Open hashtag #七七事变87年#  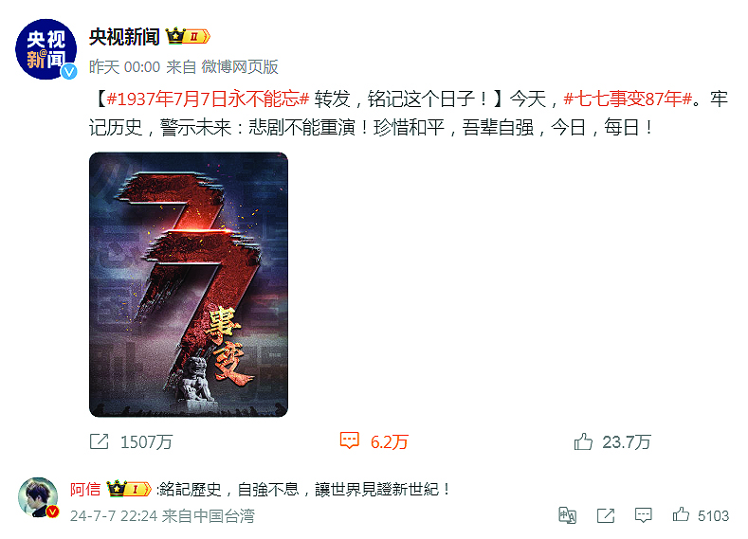pos(628,99)
